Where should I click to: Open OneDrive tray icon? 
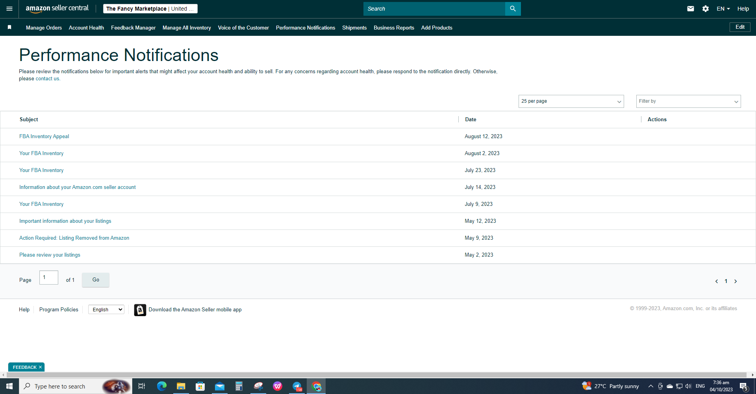click(x=670, y=386)
